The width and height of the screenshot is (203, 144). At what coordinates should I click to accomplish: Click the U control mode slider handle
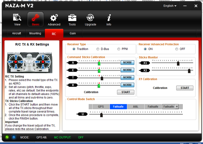click(101, 115)
